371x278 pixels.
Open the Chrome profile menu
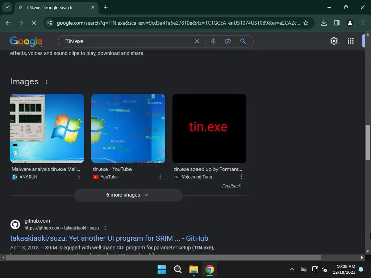click(350, 23)
